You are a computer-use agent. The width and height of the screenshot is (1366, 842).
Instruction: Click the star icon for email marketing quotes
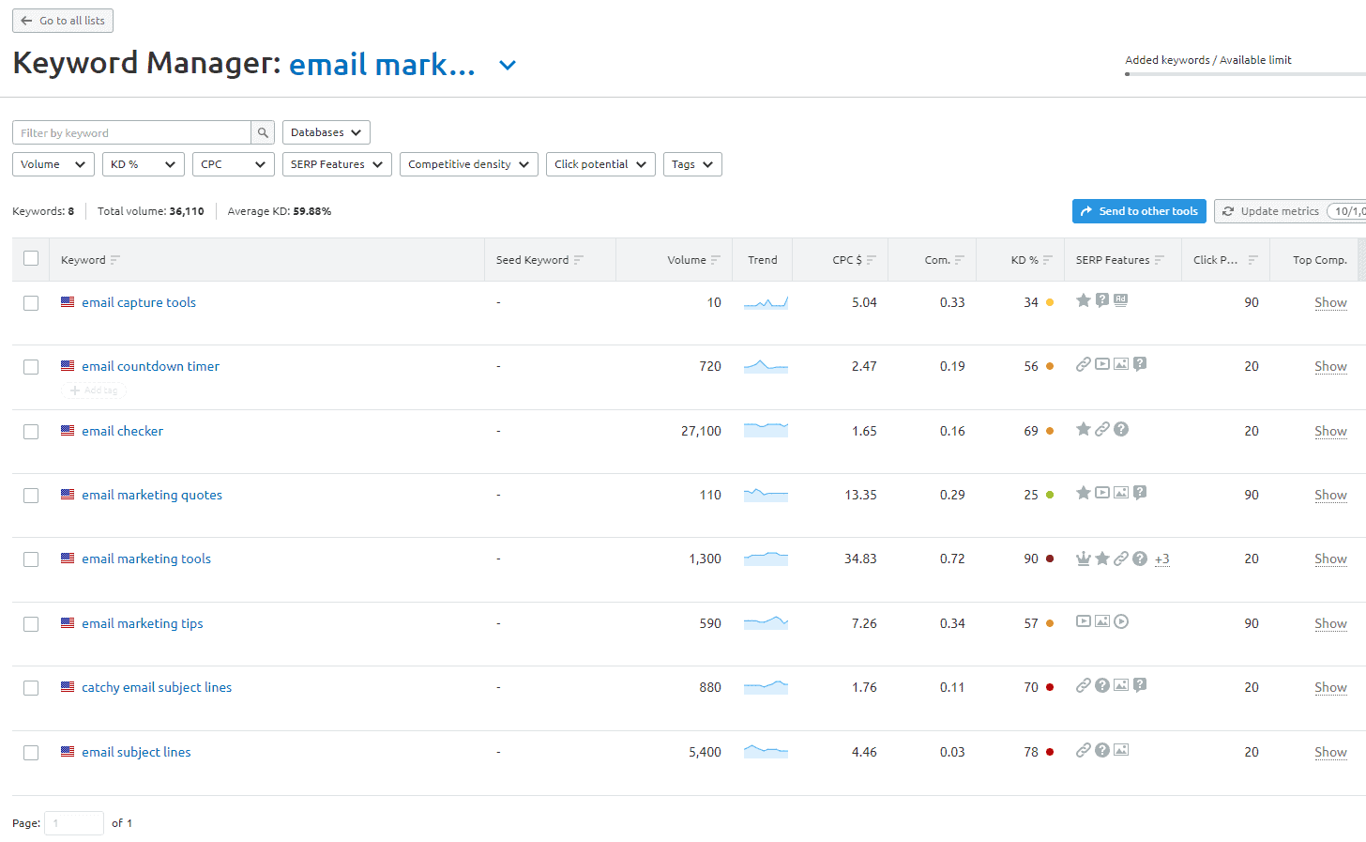(1084, 493)
